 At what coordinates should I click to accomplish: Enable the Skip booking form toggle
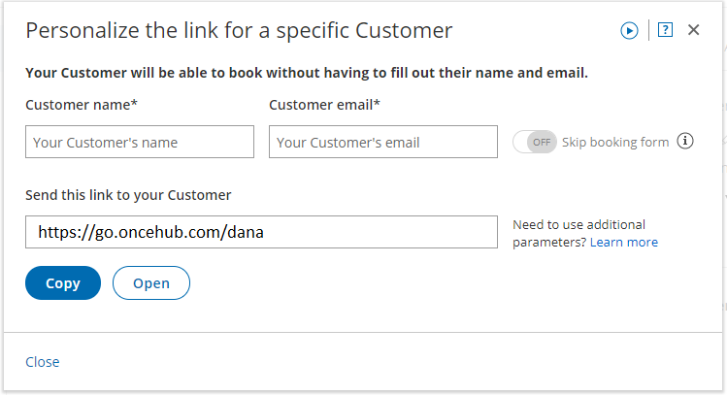[x=535, y=142]
